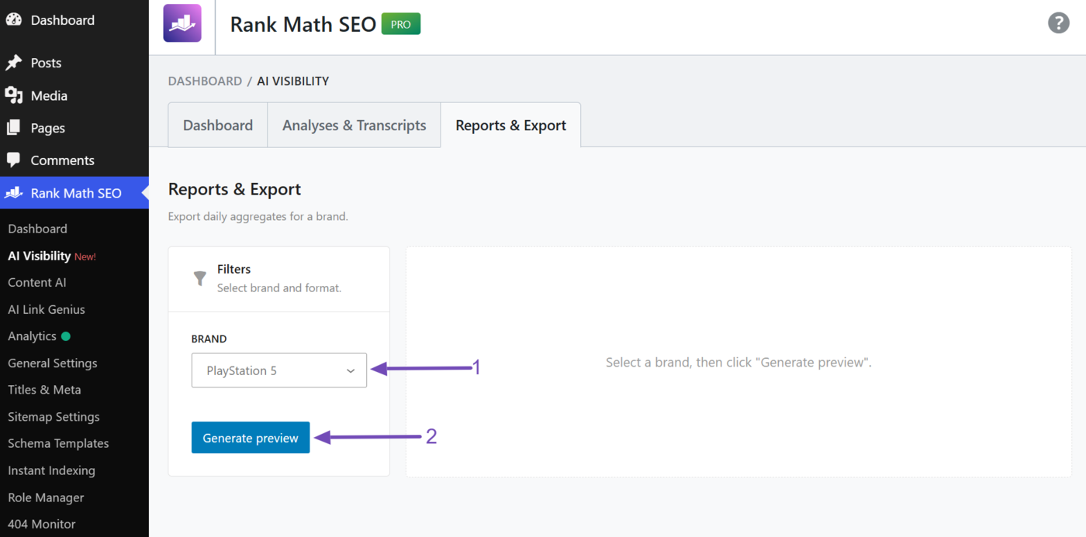Click the Rank Math SEO sidebar icon

pos(13,193)
